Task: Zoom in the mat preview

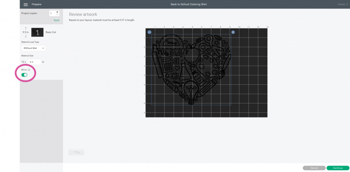Action: pyautogui.click(x=82, y=152)
